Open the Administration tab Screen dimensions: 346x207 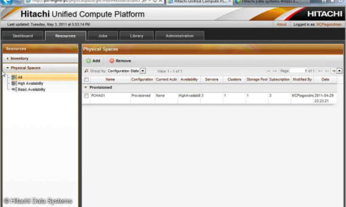tap(180, 36)
